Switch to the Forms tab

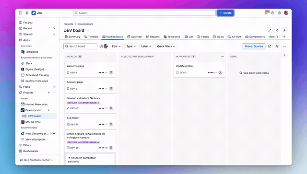pos(203,37)
